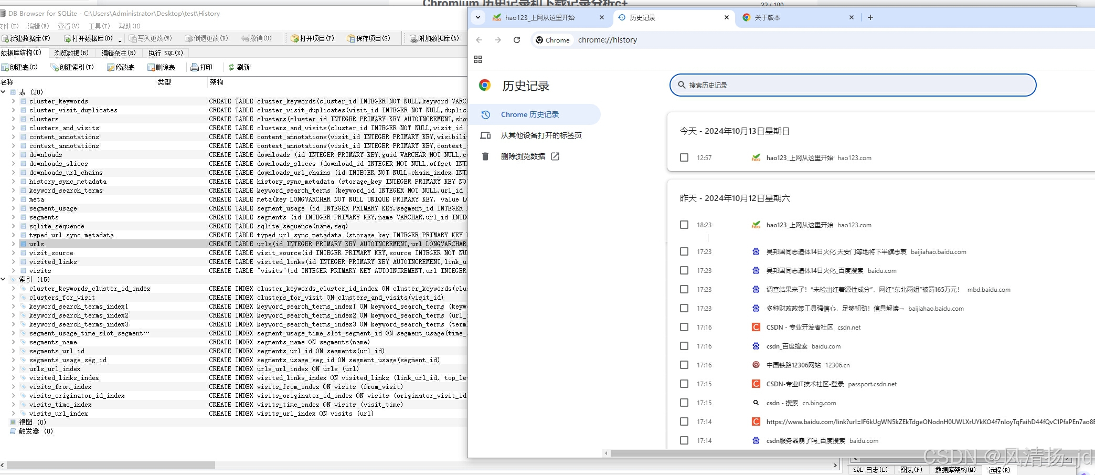Click Revert Changes toolbar icon
This screenshot has height=475, width=1095.
tap(189, 38)
